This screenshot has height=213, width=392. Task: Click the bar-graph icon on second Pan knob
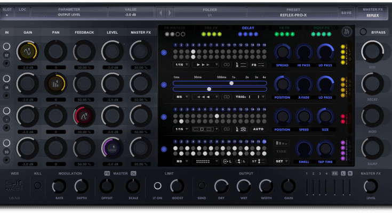point(54,83)
